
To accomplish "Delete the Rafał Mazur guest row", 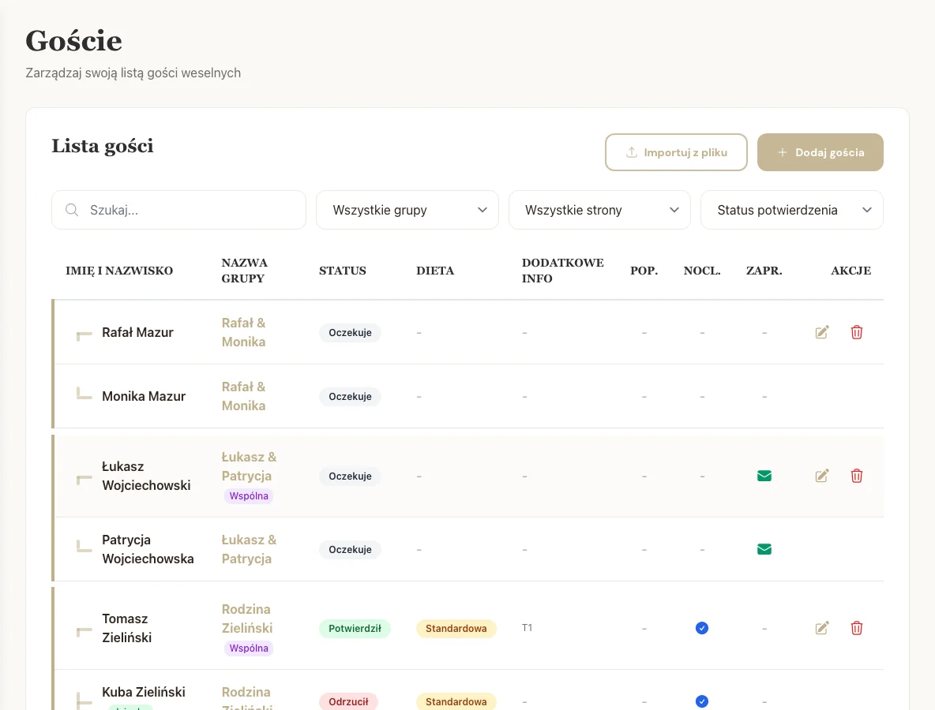I will pos(857,332).
